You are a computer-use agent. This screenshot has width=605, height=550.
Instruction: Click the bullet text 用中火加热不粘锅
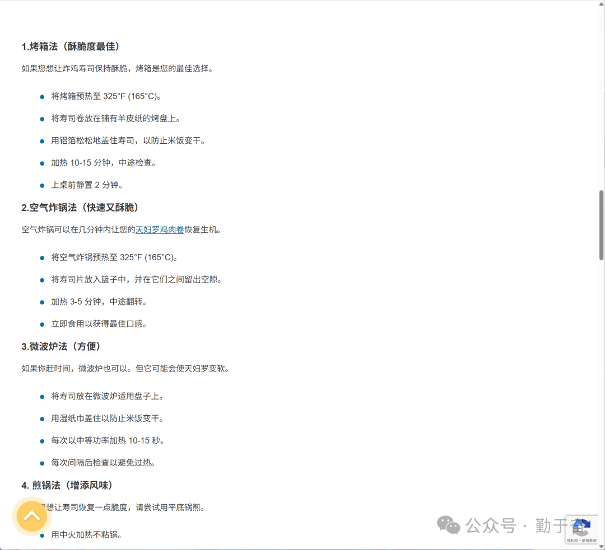[86, 535]
